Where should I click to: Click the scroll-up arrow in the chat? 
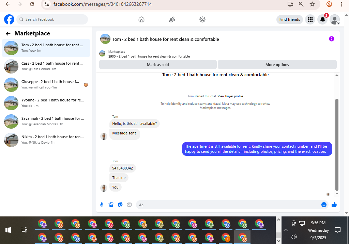pos(337,75)
